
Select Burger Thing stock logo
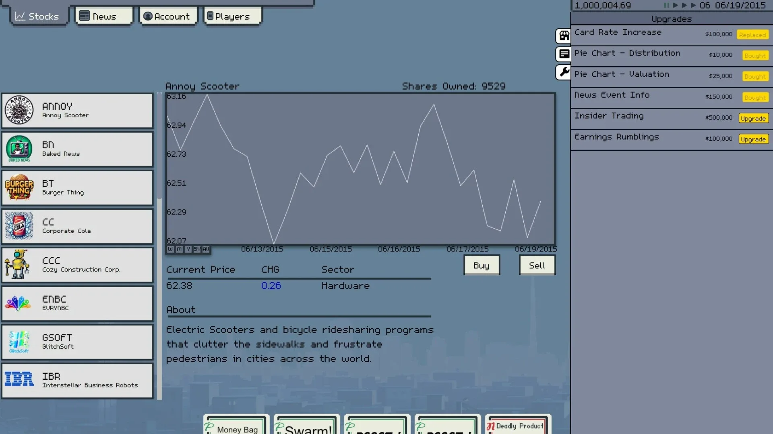[19, 188]
